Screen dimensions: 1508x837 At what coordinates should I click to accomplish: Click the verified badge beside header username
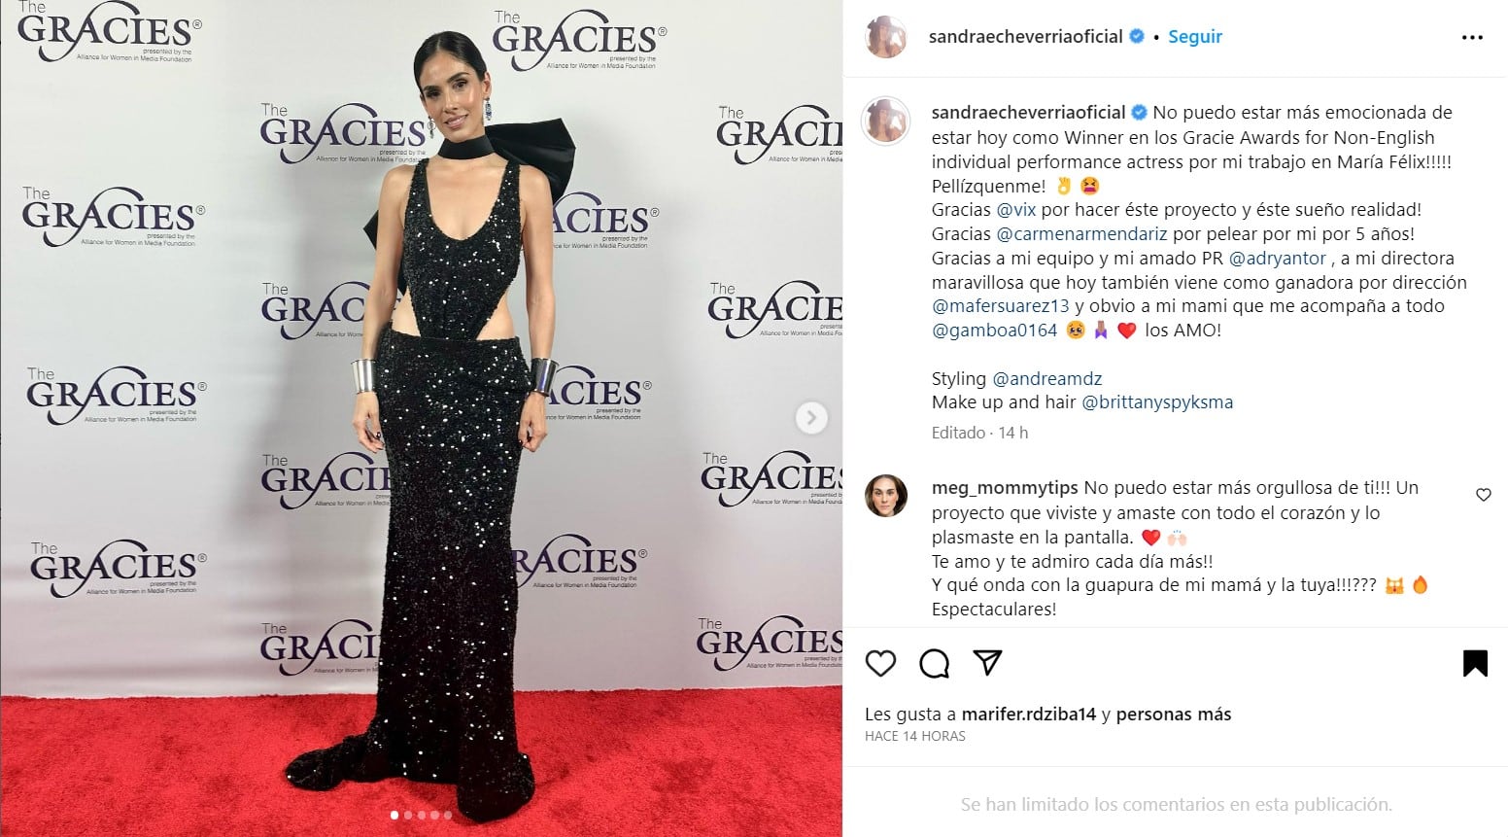1136,36
